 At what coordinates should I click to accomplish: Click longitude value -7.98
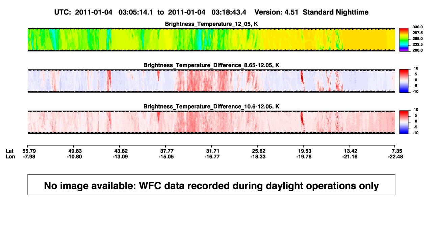(29, 157)
